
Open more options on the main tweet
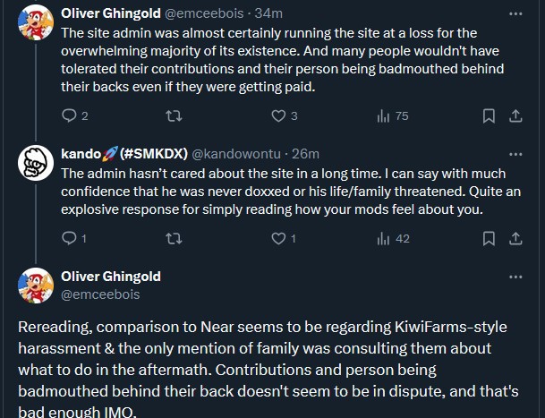pyautogui.click(x=515, y=277)
